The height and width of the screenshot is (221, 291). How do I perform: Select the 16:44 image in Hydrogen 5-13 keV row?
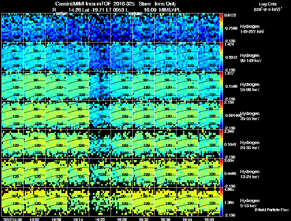[x=187, y=202]
